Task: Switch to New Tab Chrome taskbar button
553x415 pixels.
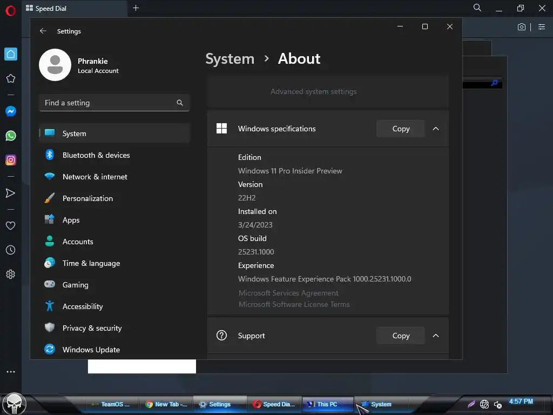Action: [166, 404]
